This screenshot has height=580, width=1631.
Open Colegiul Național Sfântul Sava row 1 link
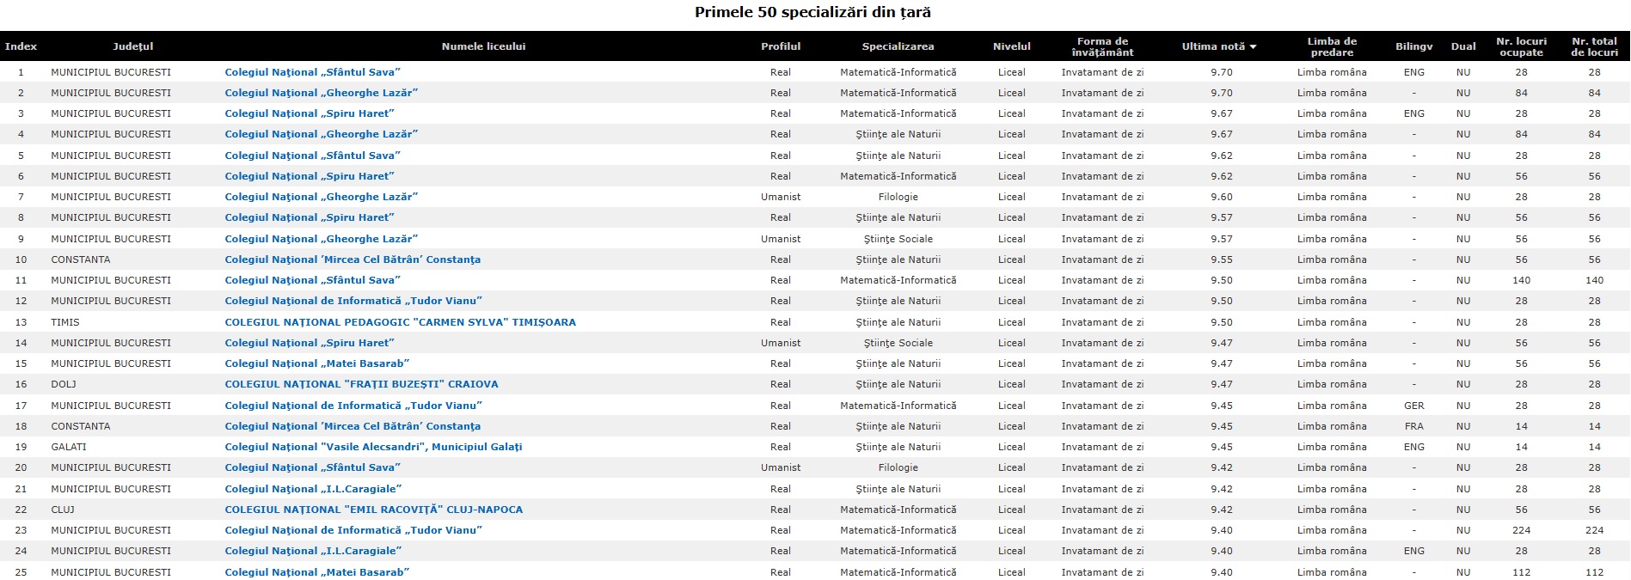coord(313,72)
